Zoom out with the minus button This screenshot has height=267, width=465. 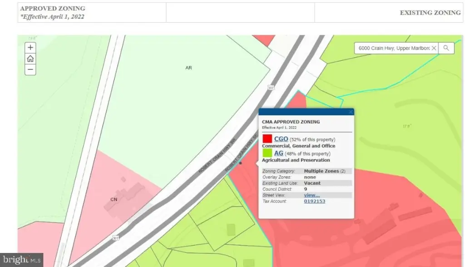click(x=30, y=70)
